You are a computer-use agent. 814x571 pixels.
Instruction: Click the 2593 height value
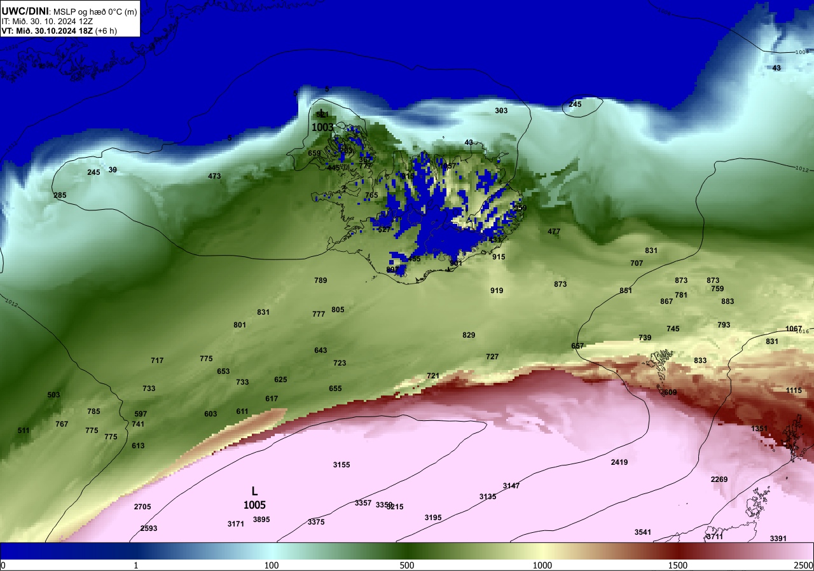(149, 528)
